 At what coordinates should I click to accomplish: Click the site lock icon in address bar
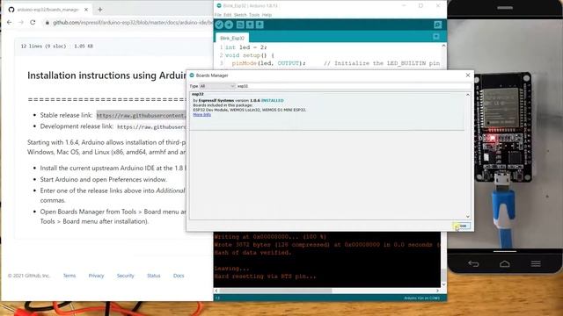point(47,23)
